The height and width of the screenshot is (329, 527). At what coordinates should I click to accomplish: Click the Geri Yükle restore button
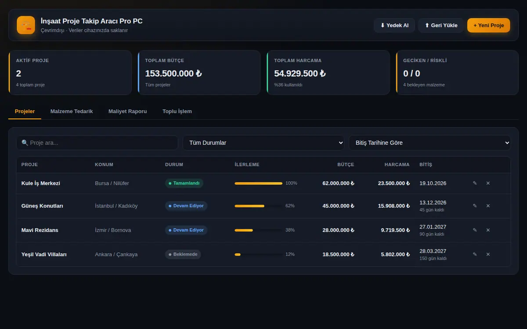[441, 25]
